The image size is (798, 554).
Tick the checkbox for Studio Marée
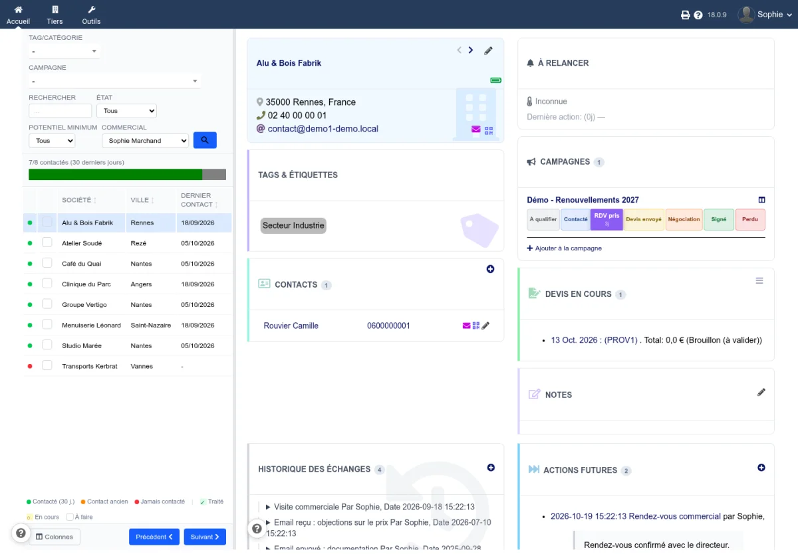click(47, 345)
